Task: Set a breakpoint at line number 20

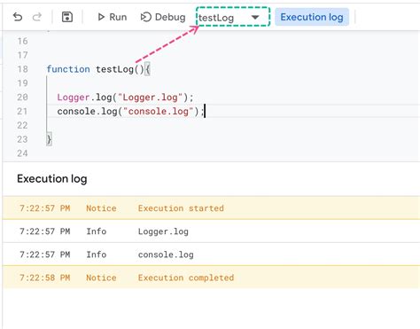Action: [x=22, y=98]
